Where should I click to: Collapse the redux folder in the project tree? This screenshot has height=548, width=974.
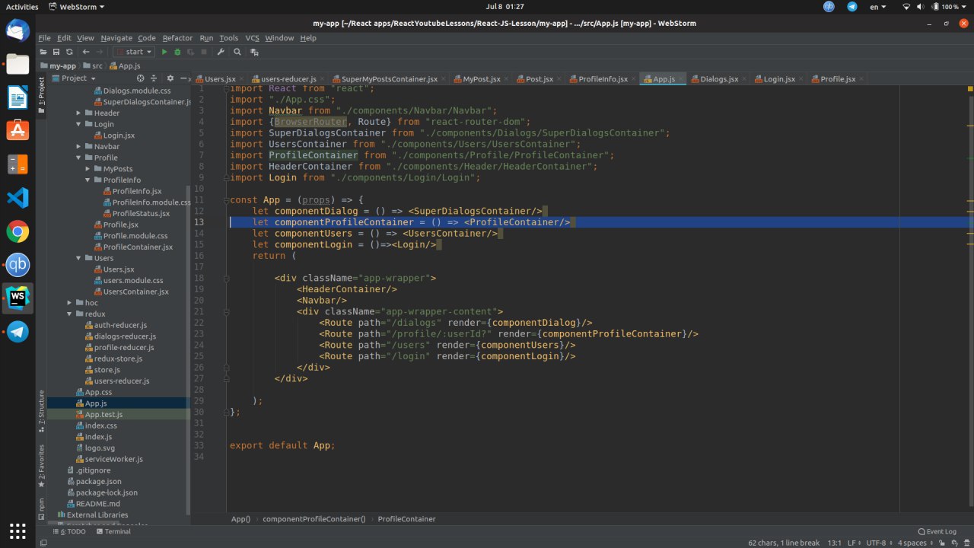click(x=69, y=314)
